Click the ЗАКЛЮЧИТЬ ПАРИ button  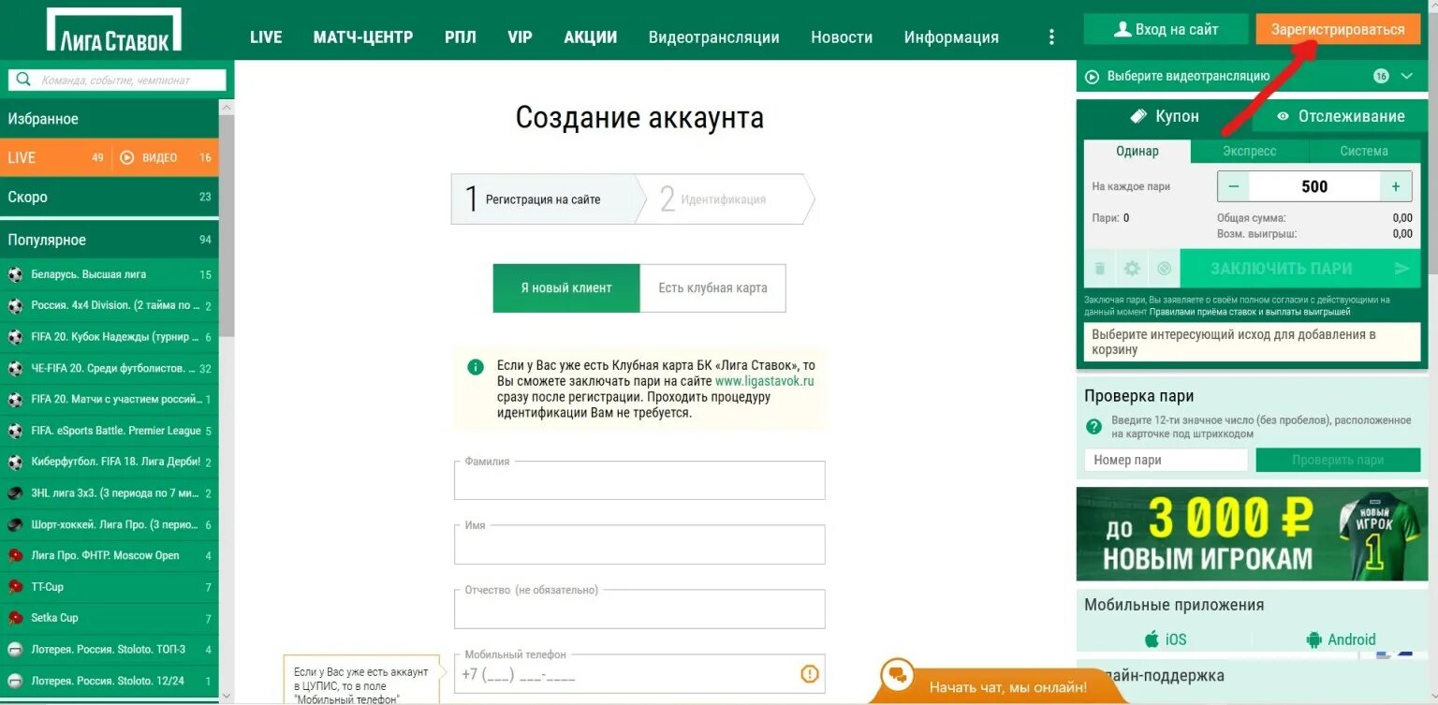pos(1300,269)
